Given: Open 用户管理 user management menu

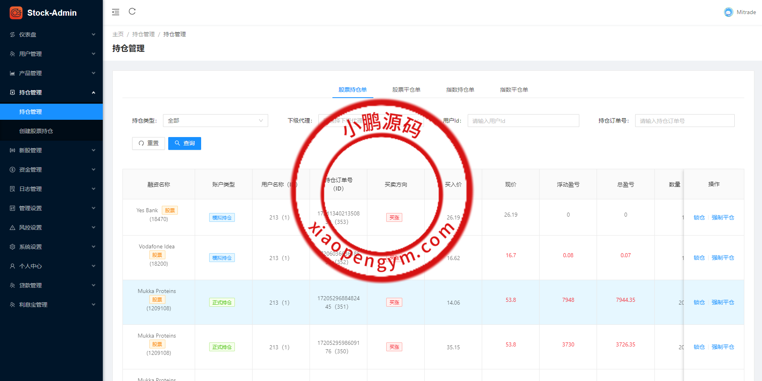Looking at the screenshot, I should click(51, 54).
